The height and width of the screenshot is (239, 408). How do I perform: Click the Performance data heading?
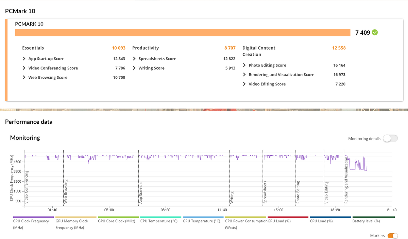tap(29, 122)
